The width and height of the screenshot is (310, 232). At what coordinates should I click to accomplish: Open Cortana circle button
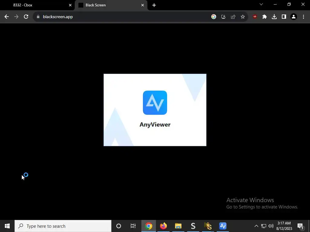(x=119, y=226)
